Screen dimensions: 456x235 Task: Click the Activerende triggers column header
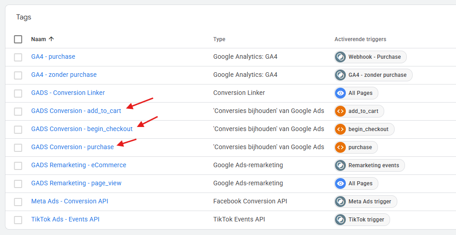coord(360,39)
